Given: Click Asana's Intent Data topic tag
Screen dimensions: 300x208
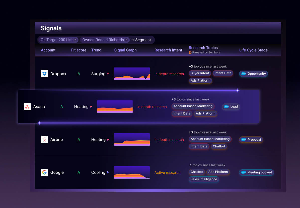Looking at the screenshot, I should coord(182,114).
